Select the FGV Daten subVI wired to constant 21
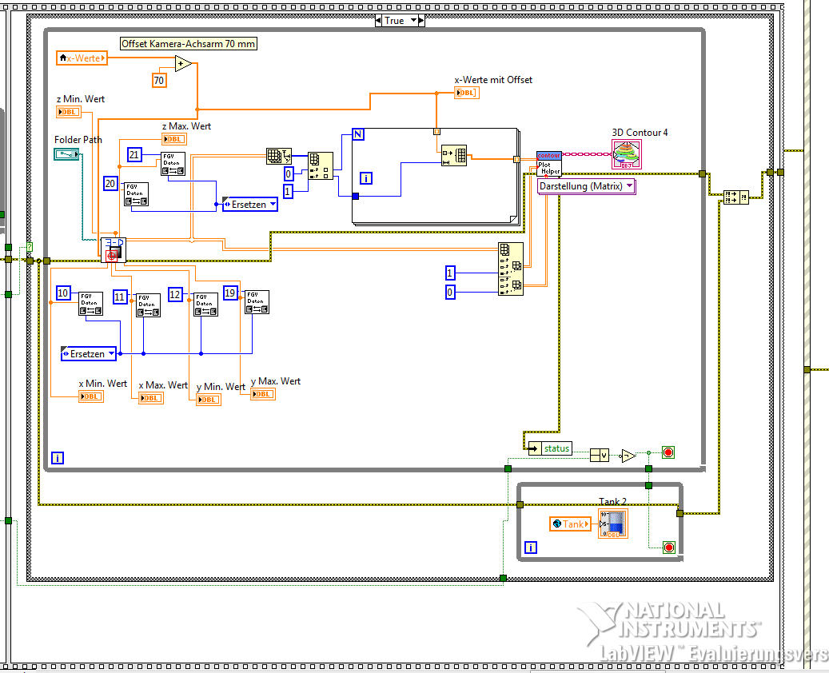The width and height of the screenshot is (829, 673). click(x=173, y=164)
